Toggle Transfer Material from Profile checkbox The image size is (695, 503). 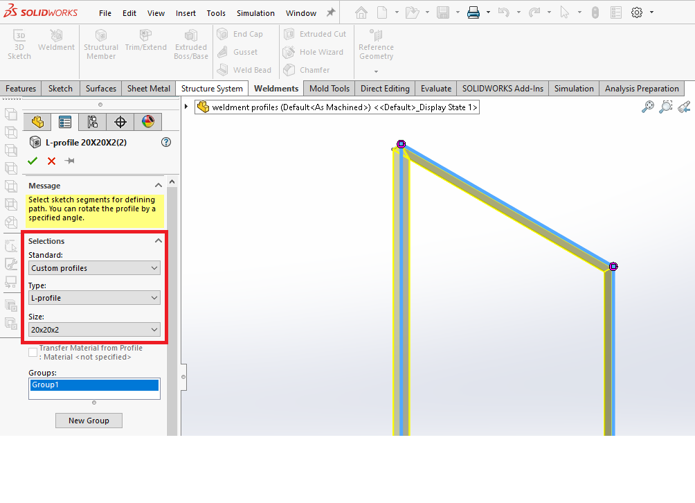coord(33,353)
